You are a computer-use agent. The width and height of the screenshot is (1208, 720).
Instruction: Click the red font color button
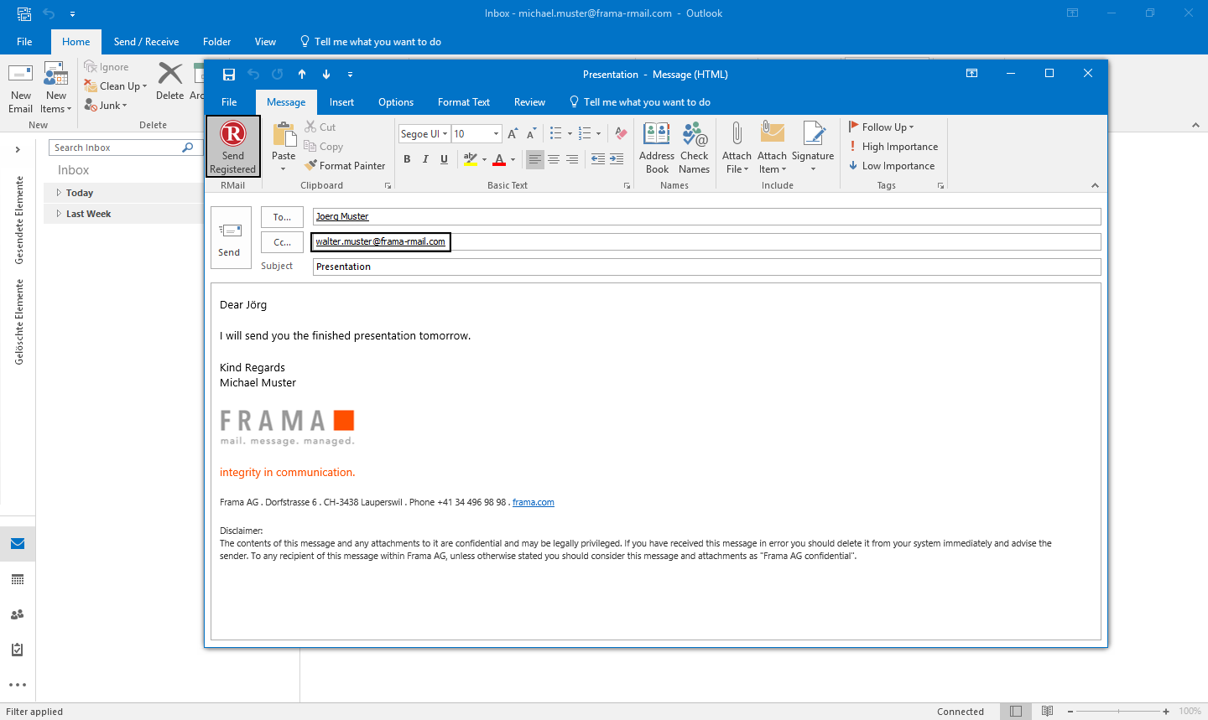pos(500,159)
